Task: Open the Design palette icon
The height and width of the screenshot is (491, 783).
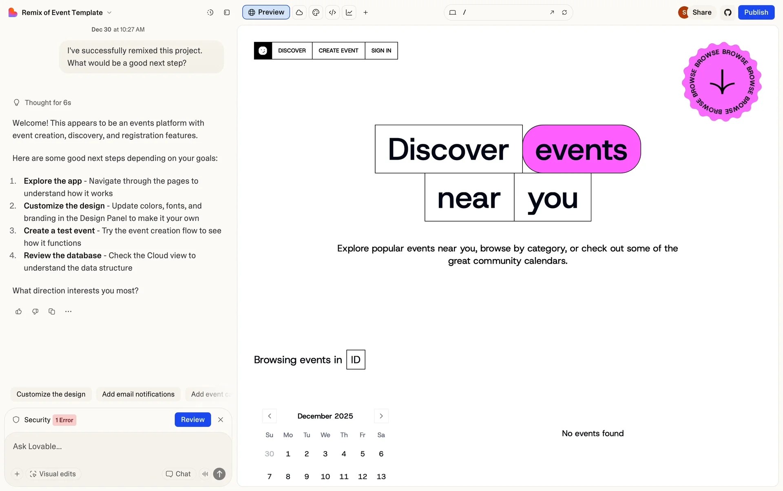Action: tap(316, 13)
